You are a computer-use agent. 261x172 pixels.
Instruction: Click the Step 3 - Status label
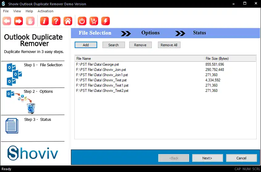coord(38,119)
